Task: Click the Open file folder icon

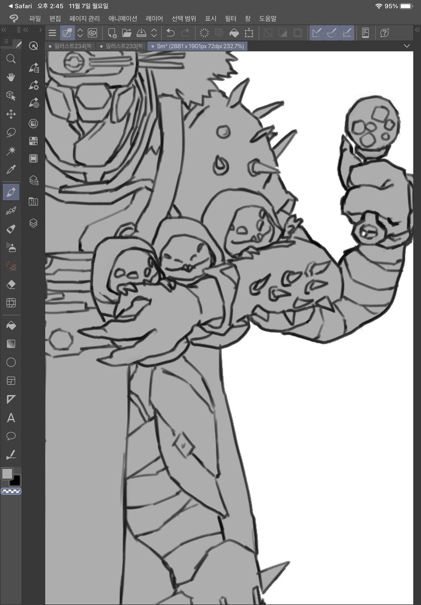Action: click(x=127, y=33)
